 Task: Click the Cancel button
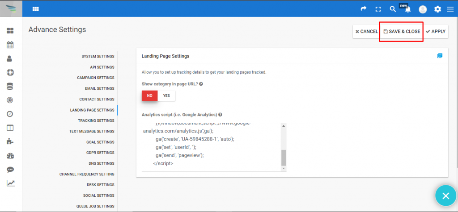(367, 32)
